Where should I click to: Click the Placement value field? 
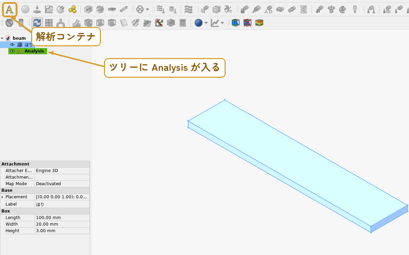pyautogui.click(x=62, y=197)
